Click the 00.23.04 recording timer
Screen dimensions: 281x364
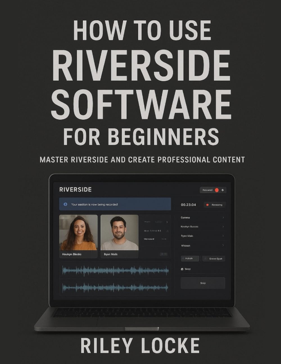(x=189, y=205)
